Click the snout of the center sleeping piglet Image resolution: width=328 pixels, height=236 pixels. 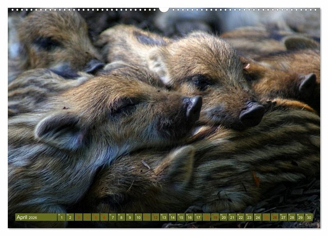click(251, 114)
